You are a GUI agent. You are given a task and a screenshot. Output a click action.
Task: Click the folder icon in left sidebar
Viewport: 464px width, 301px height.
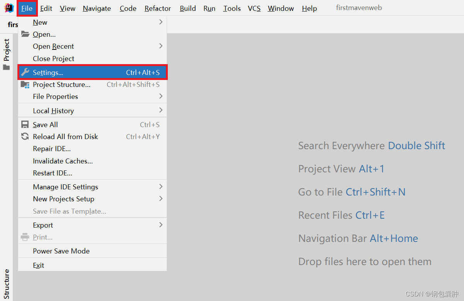coord(6,67)
